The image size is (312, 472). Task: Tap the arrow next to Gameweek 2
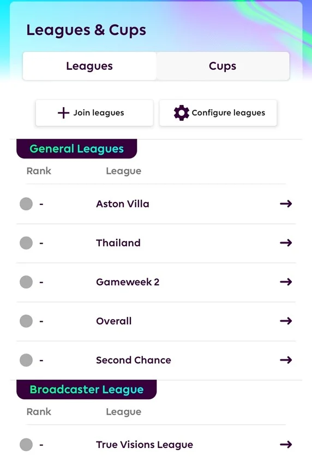point(286,282)
